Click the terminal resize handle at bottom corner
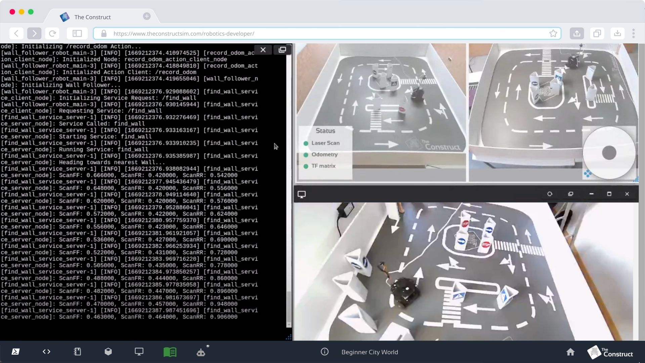The image size is (645, 363). click(x=289, y=337)
